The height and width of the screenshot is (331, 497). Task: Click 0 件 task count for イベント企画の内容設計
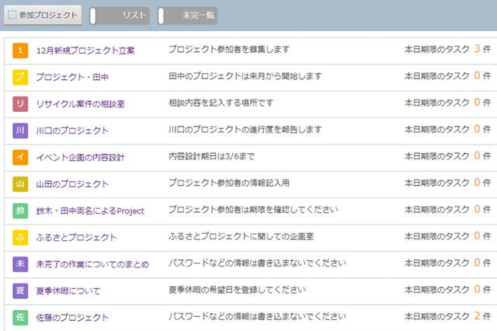(482, 155)
